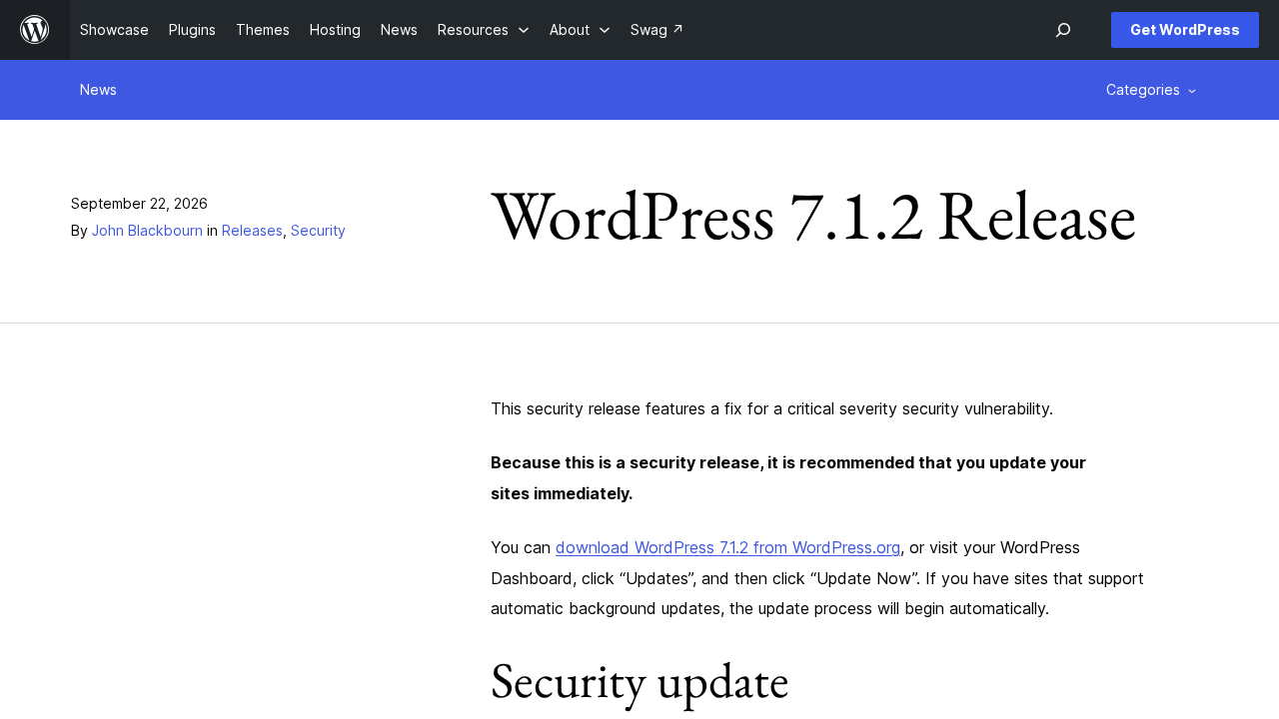Click the WordPress 7.1.2 Release title
This screenshot has width=1279, height=719.
tap(813, 217)
